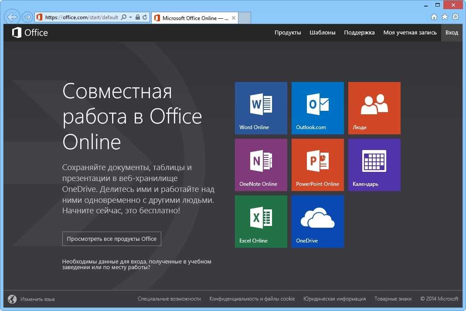466x311 pixels.
Task: Open a new blank tab
Action: coord(245,18)
